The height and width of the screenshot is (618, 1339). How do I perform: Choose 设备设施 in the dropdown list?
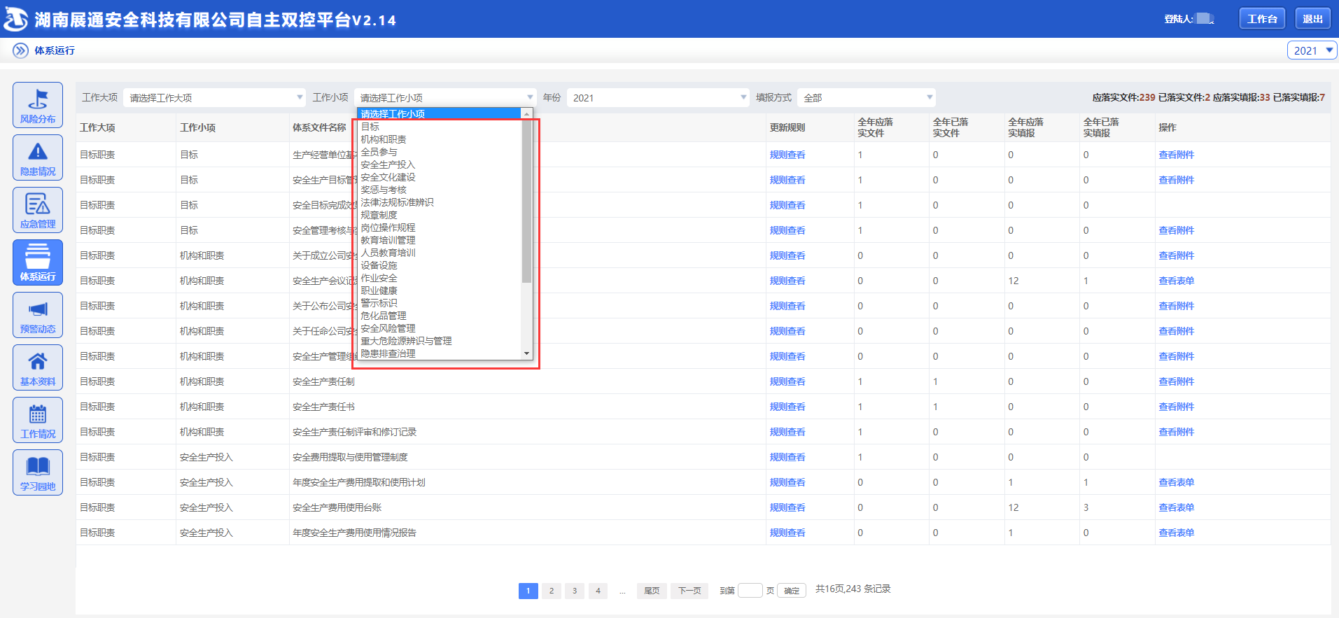(x=440, y=265)
